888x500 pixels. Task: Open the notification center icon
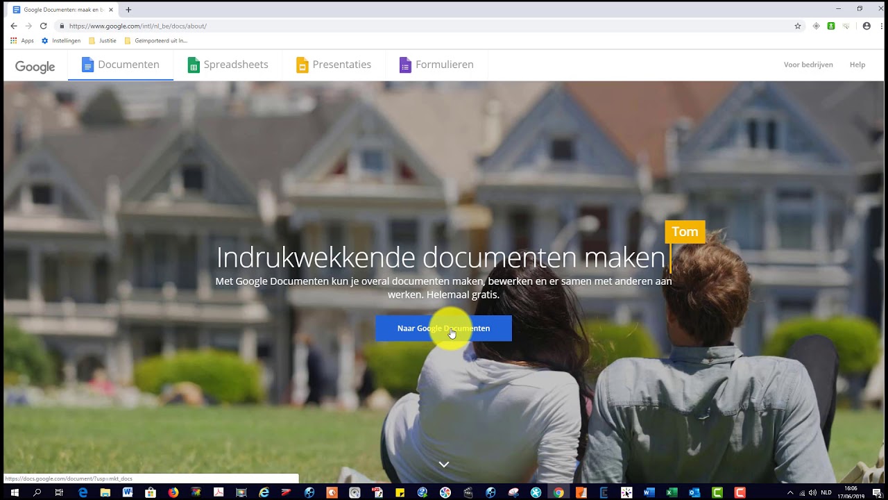click(x=877, y=493)
